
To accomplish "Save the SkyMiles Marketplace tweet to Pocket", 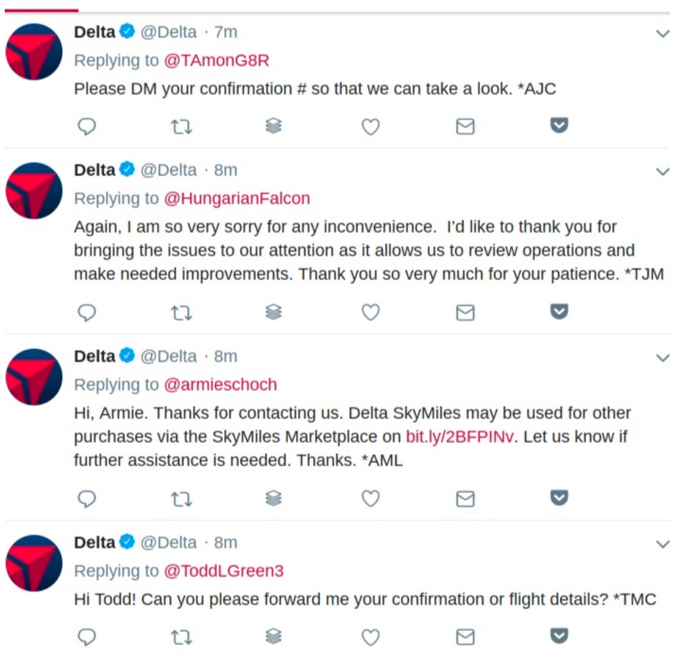I will [559, 498].
